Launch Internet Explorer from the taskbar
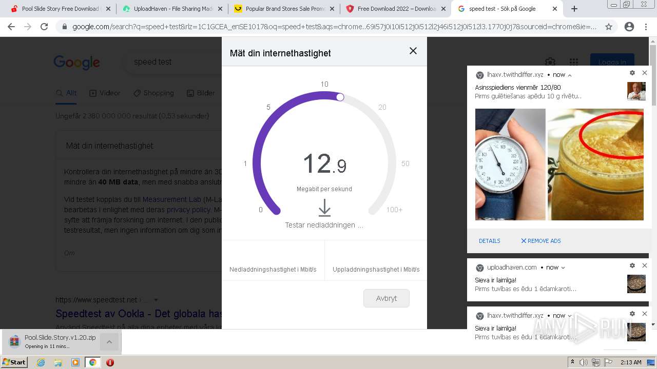The width and height of the screenshot is (657, 369). pos(41,362)
